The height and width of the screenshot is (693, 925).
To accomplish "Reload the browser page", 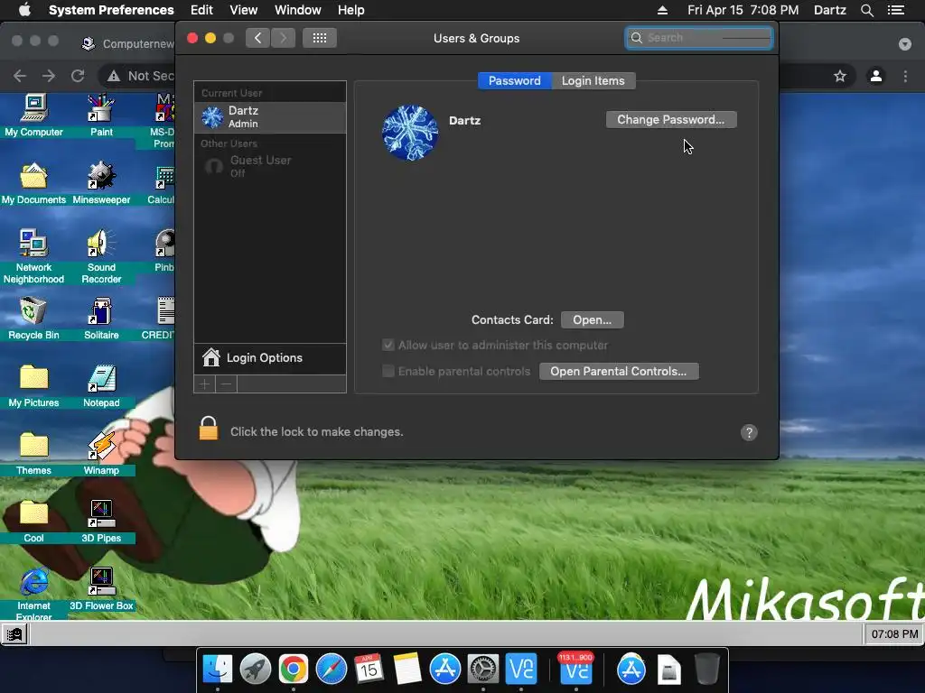I will pyautogui.click(x=78, y=76).
